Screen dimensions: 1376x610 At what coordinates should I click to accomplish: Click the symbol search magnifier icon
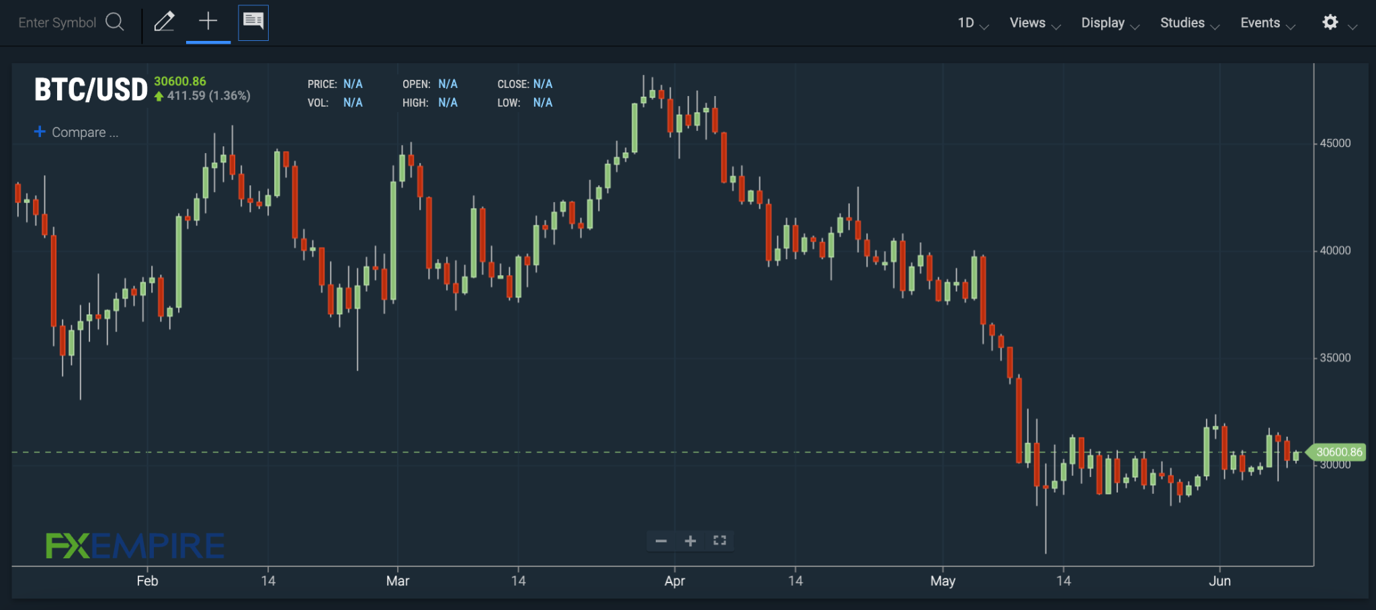point(116,22)
